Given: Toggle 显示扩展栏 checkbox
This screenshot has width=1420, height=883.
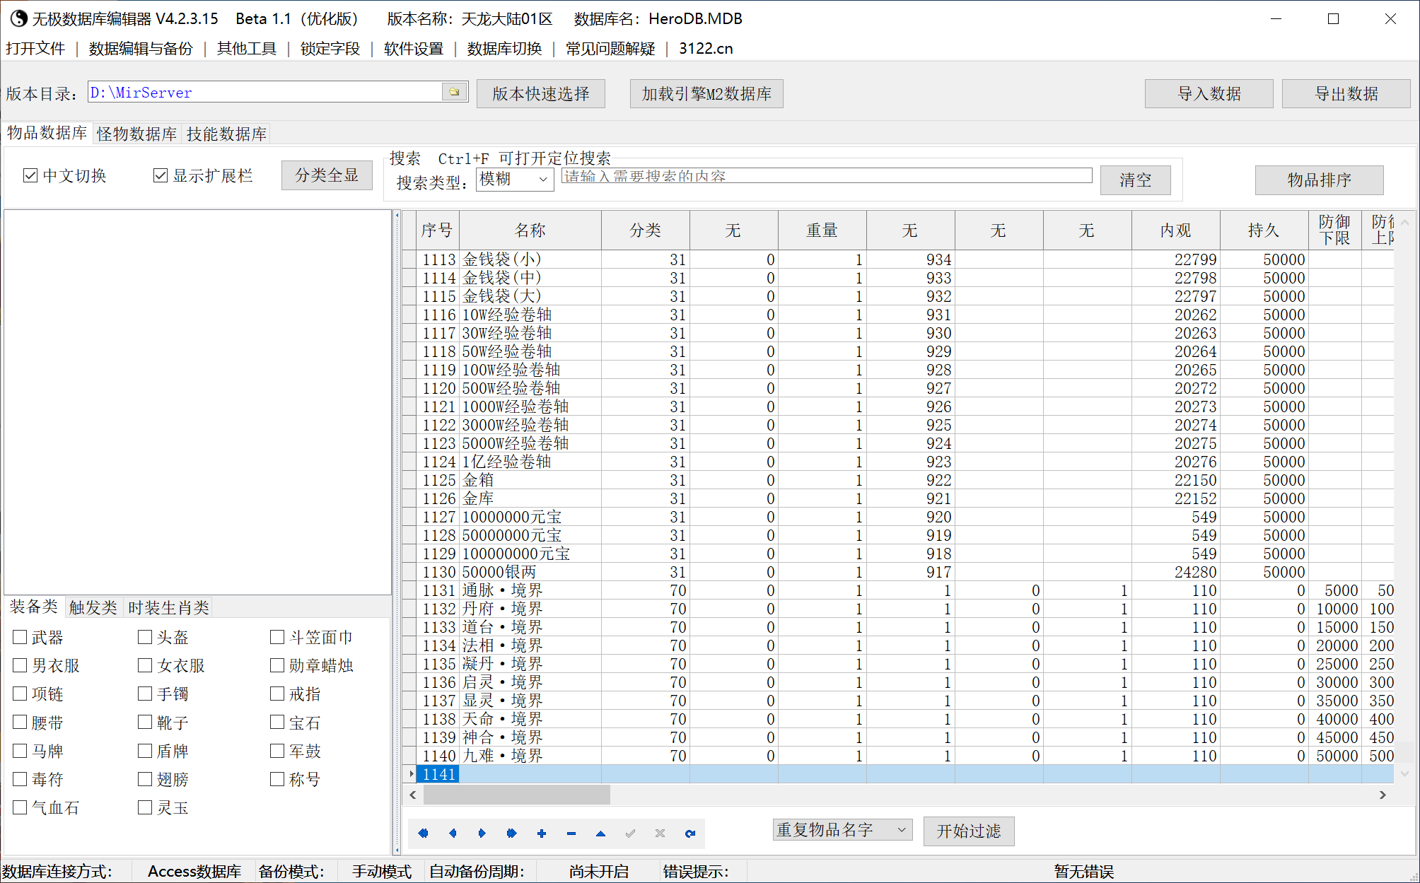Looking at the screenshot, I should pos(161,175).
